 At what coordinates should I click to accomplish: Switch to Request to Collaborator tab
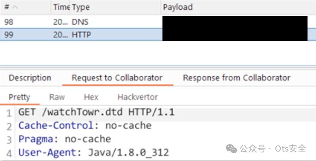pyautogui.click(x=117, y=78)
